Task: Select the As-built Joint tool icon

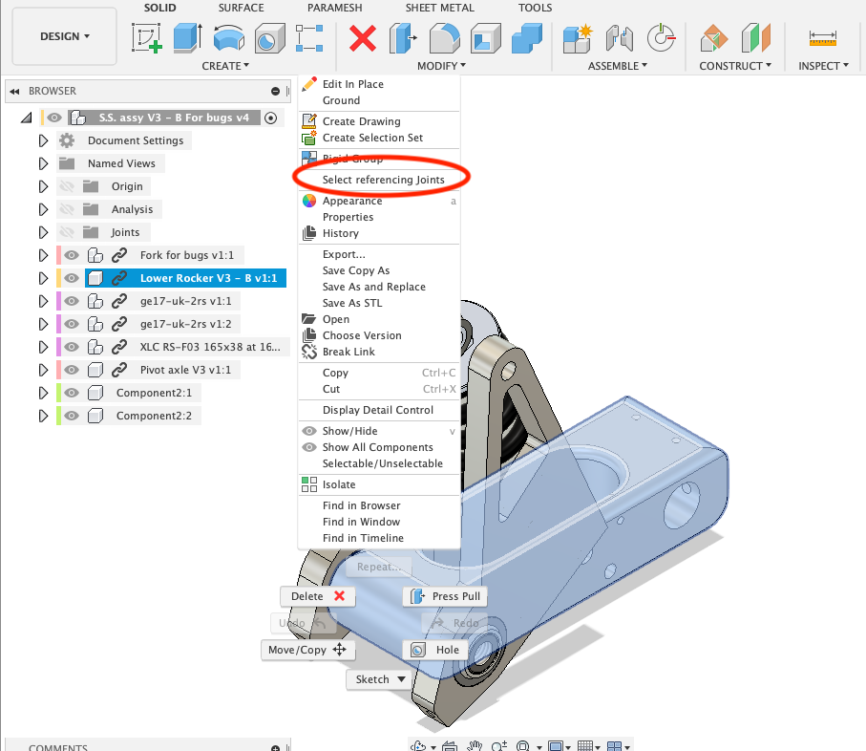Action: [661, 37]
